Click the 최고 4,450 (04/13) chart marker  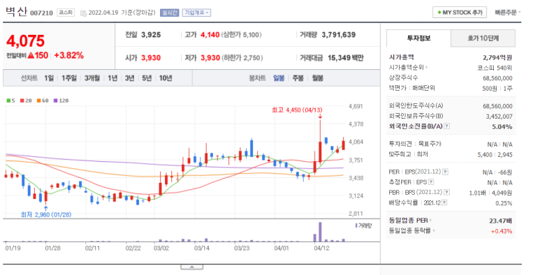click(x=297, y=110)
